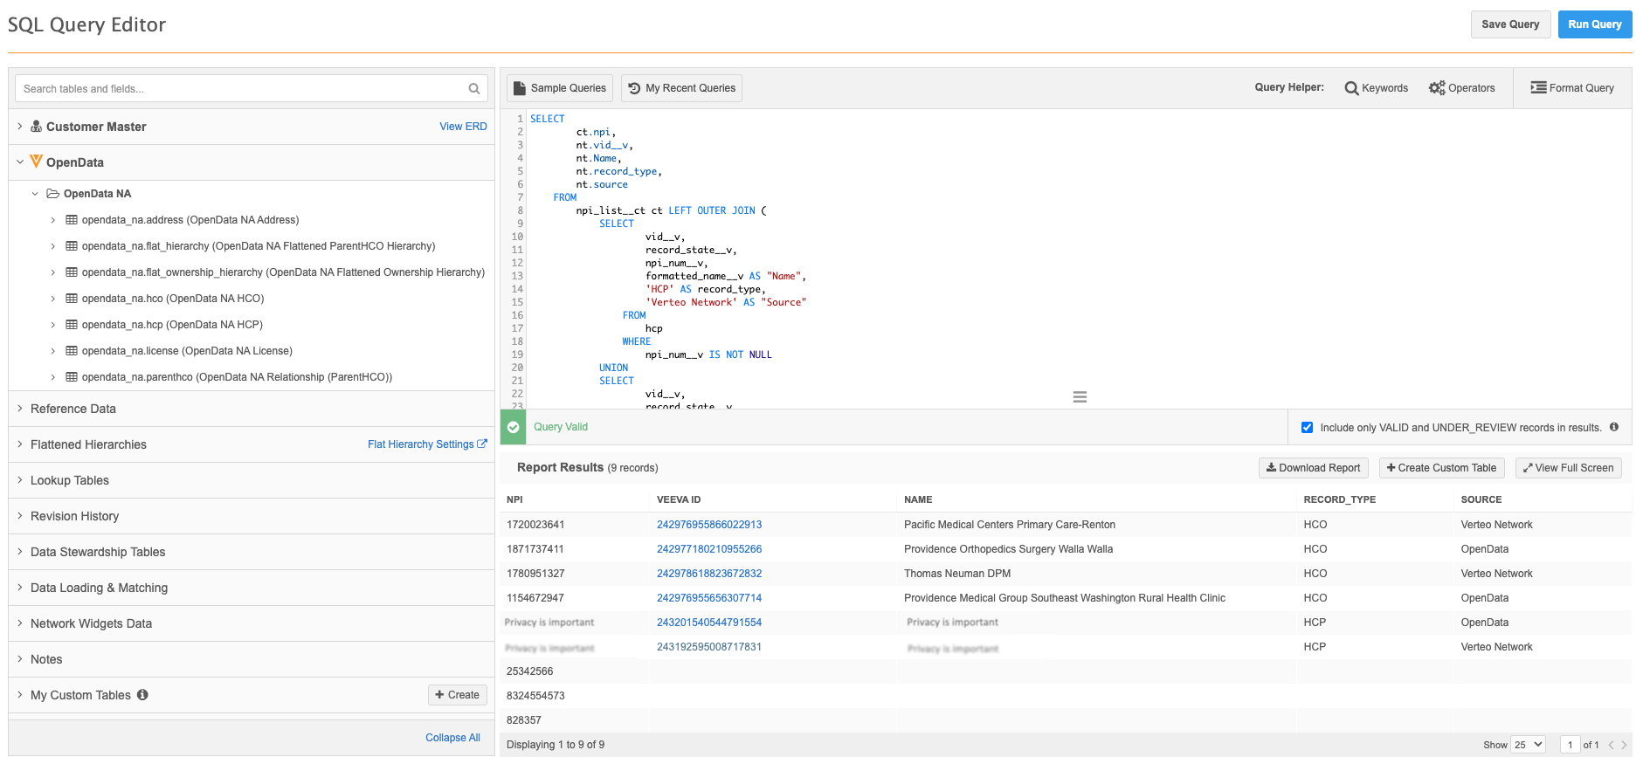Open the Show rows-per-page dropdown
This screenshot has height=757, width=1643.
click(1528, 745)
